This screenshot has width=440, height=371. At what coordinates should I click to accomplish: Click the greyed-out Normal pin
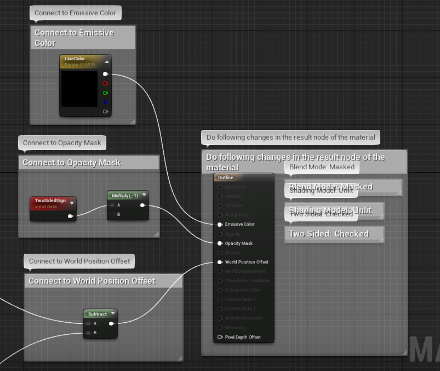220,253
